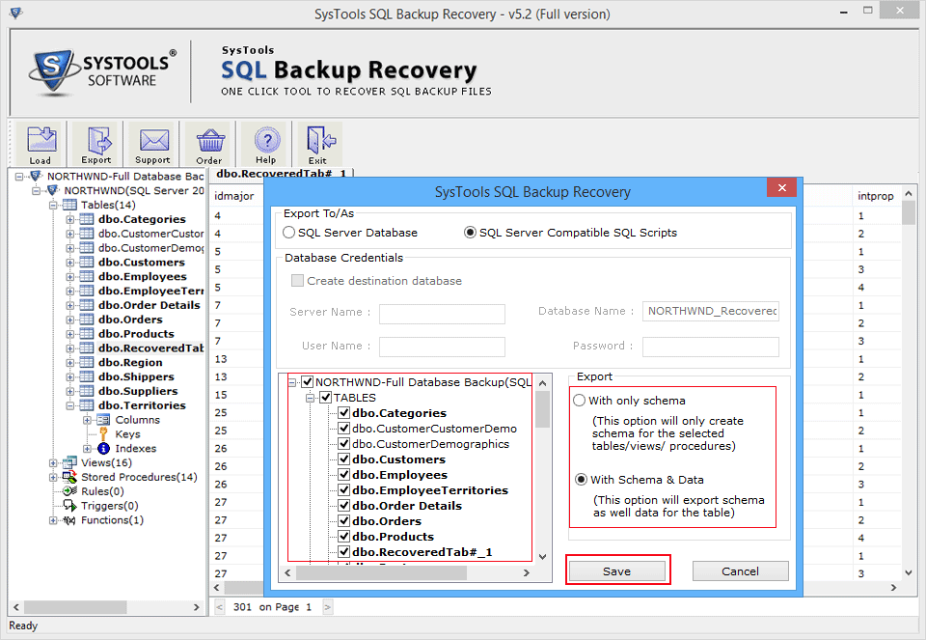This screenshot has width=926, height=640.
Task: Click into the Server Name field
Action: [x=442, y=313]
